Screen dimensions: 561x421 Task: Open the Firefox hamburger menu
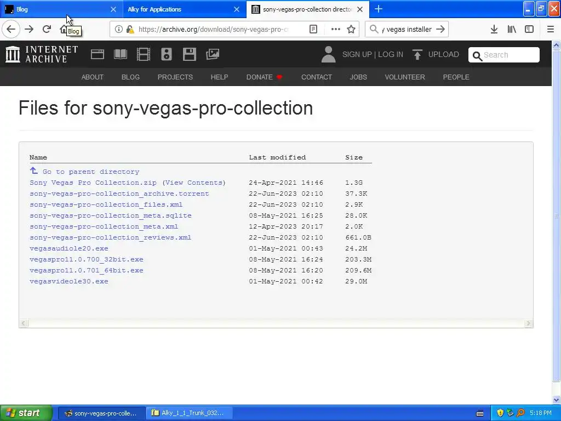click(550, 29)
